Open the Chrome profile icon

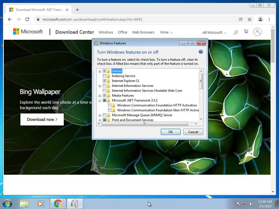260,19
